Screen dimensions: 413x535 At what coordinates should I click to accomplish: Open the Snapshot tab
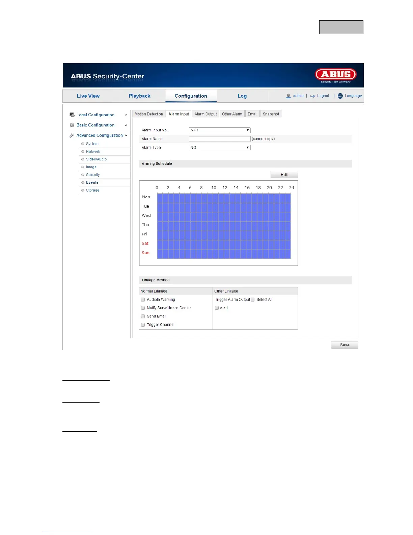pyautogui.click(x=271, y=114)
